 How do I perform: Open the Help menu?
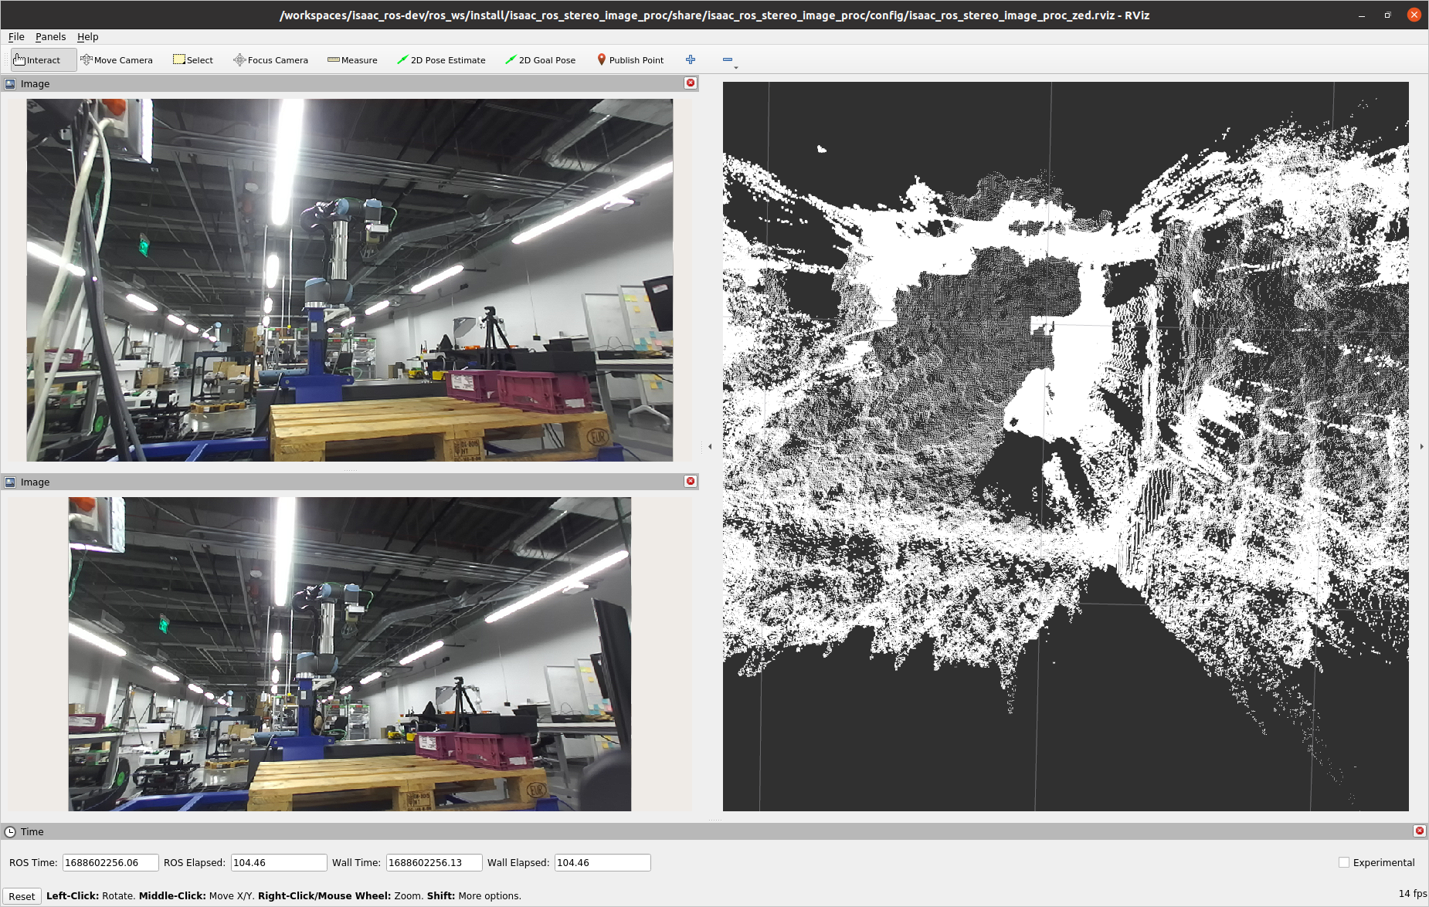87,36
